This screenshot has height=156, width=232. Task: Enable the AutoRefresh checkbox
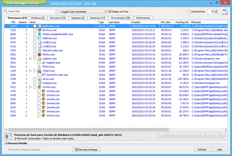189,12
